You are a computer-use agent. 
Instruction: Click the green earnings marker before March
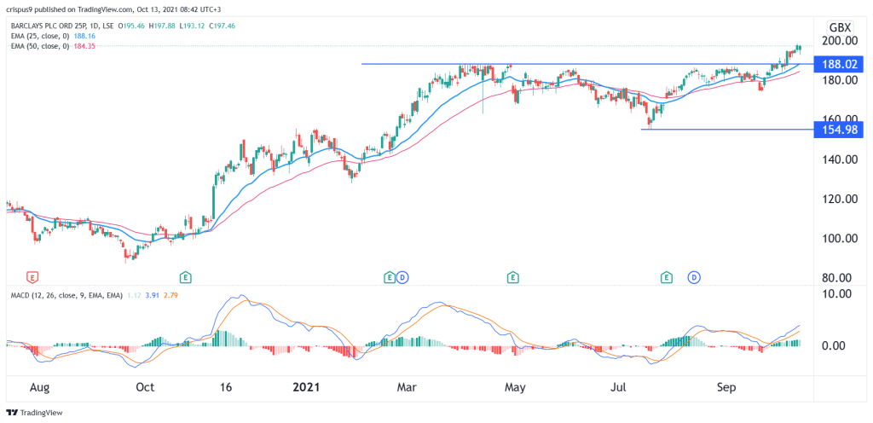click(x=389, y=276)
